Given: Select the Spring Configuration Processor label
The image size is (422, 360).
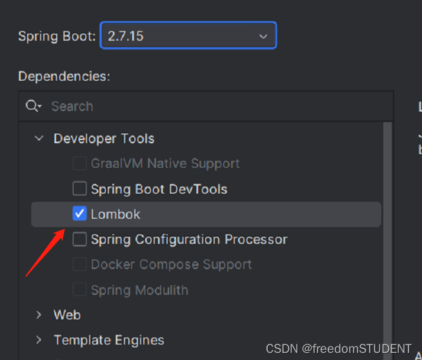Looking at the screenshot, I should point(189,239).
